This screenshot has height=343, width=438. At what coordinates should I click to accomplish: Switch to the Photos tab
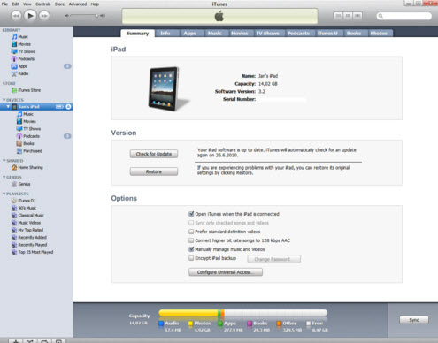click(x=379, y=34)
